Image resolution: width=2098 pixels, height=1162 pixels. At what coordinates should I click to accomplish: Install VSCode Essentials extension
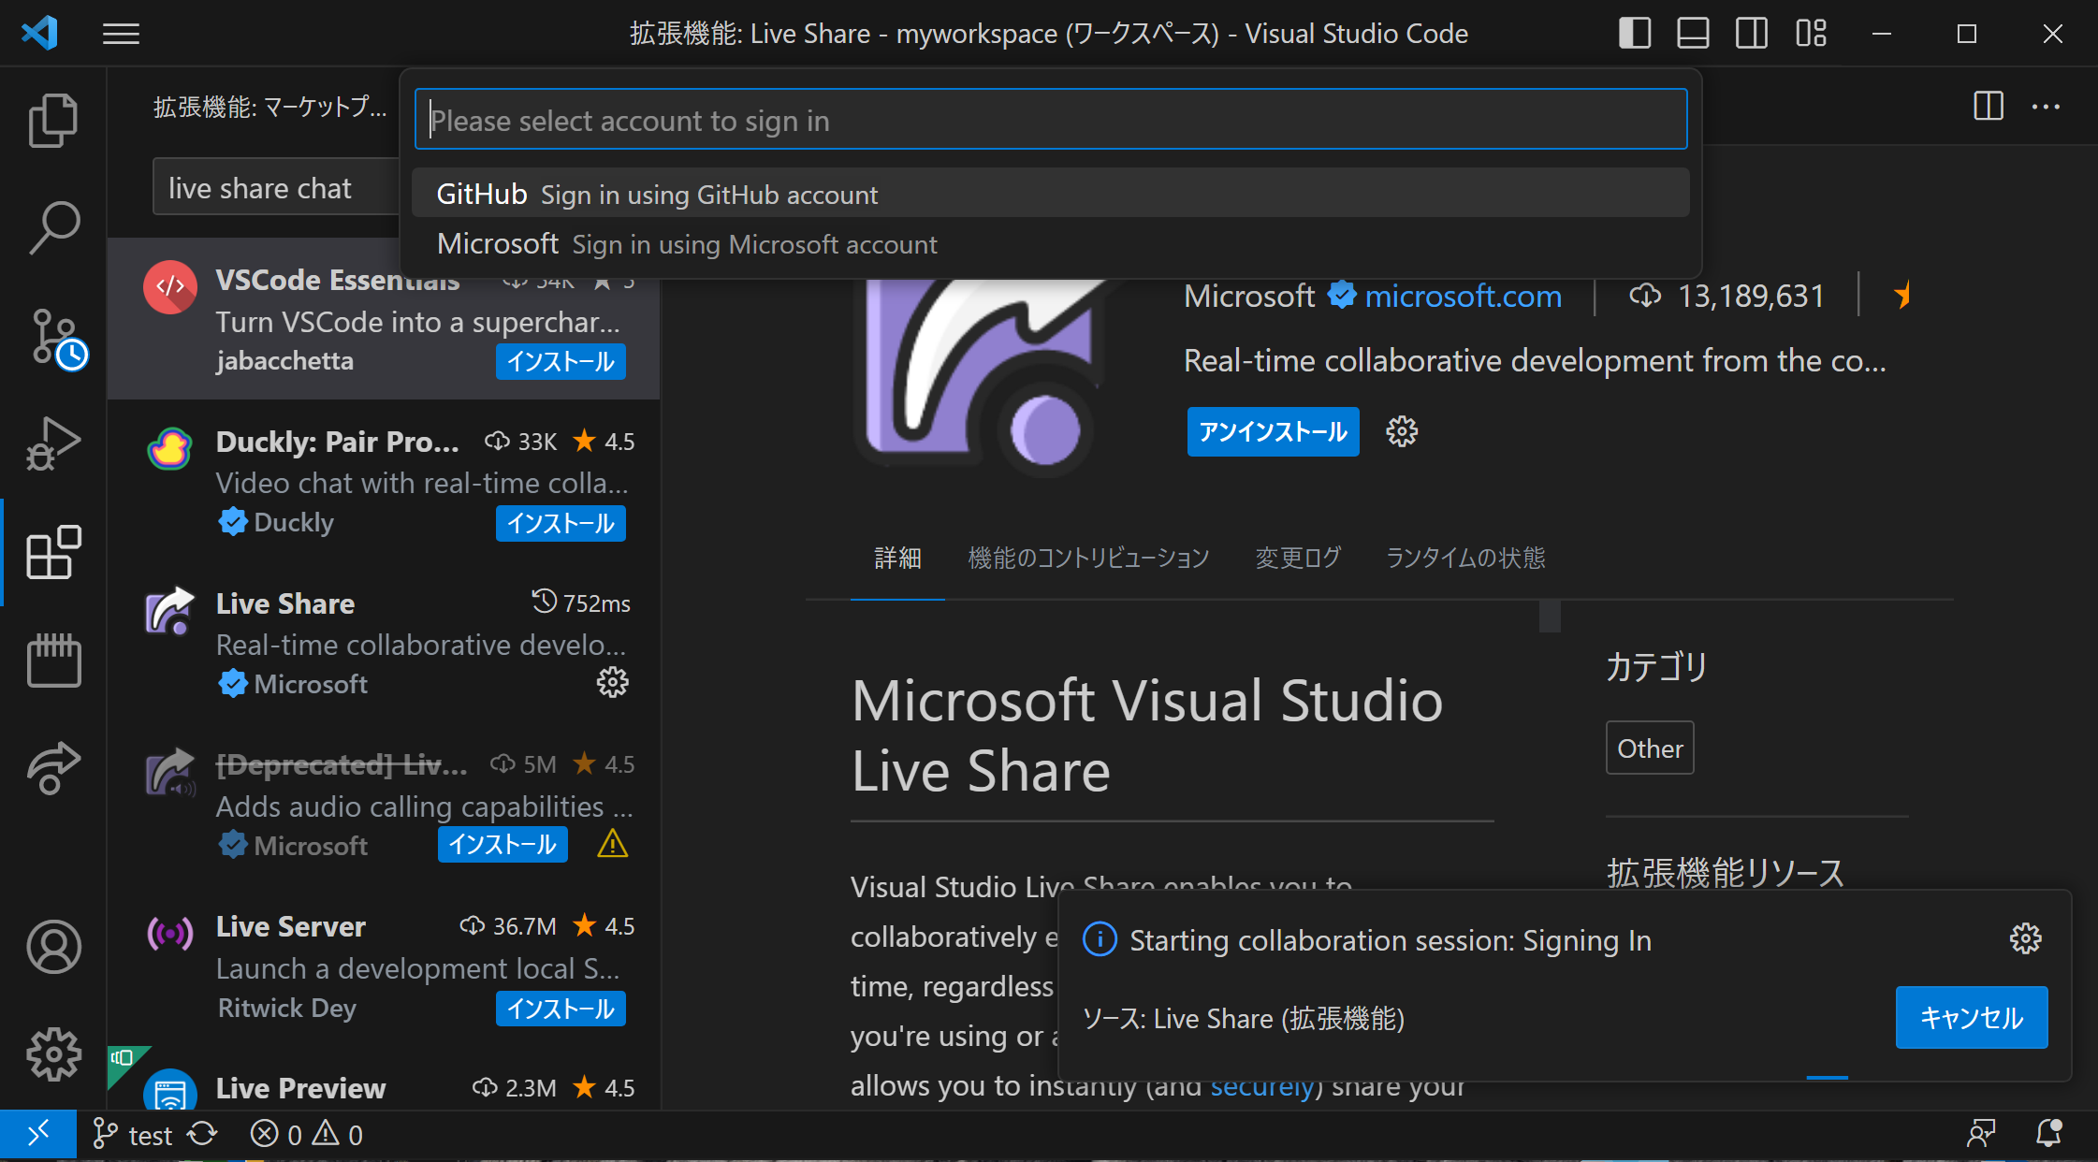pyautogui.click(x=561, y=362)
